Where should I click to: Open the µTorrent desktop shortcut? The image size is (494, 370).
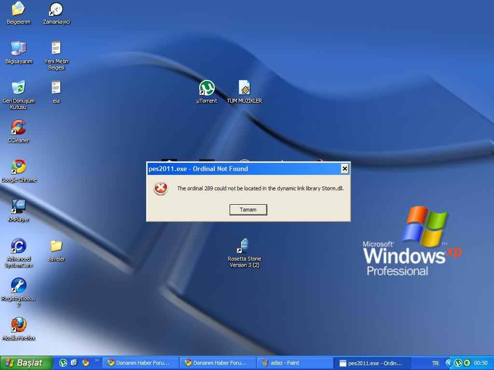tap(206, 92)
